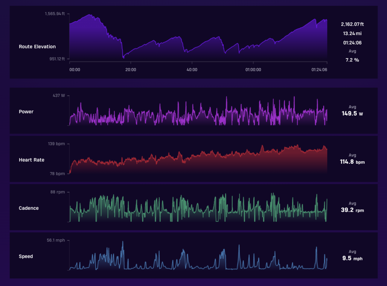Image resolution: width=387 pixels, height=286 pixels.
Task: Select the 78 bpm heart rate axis minimum
Action: tap(57, 174)
